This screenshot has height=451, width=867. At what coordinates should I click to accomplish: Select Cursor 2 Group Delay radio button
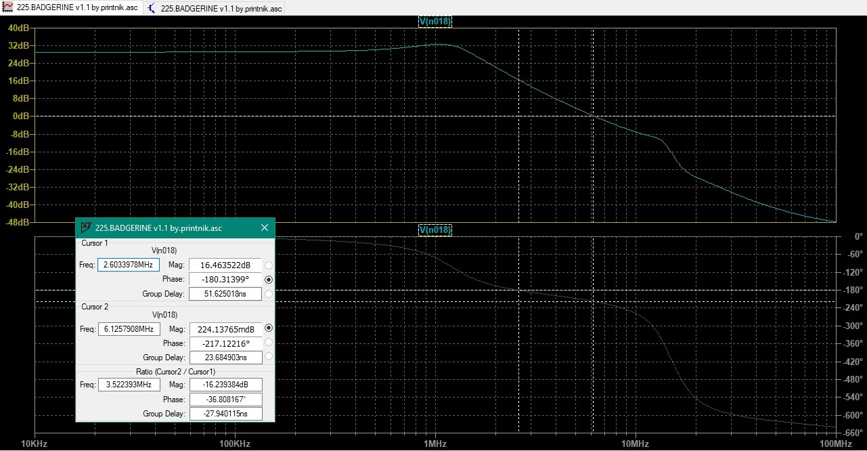coord(269,356)
